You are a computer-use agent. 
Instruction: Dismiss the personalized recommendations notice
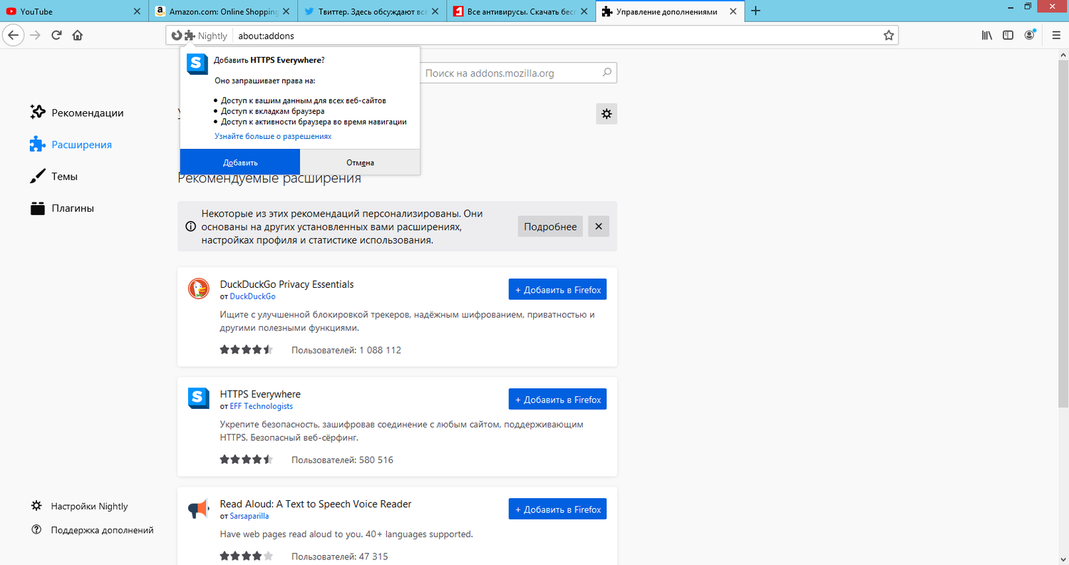(599, 227)
